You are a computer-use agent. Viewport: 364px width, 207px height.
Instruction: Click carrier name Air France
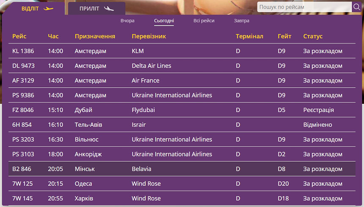point(145,80)
